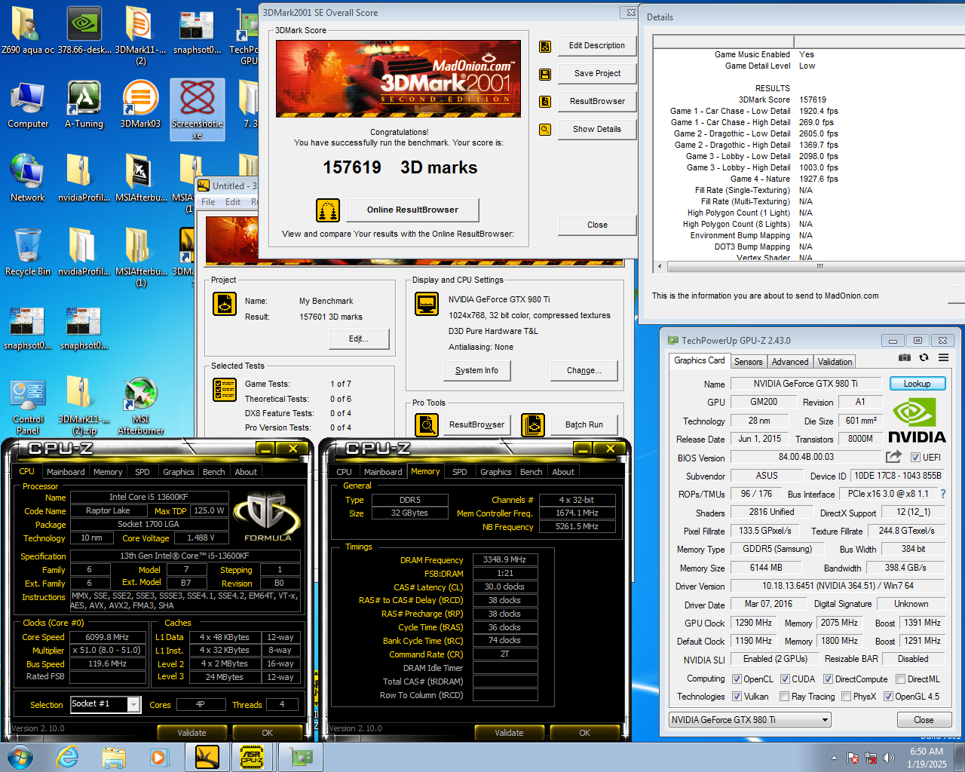Open Bench tab in left CPU-Z window

tap(214, 472)
